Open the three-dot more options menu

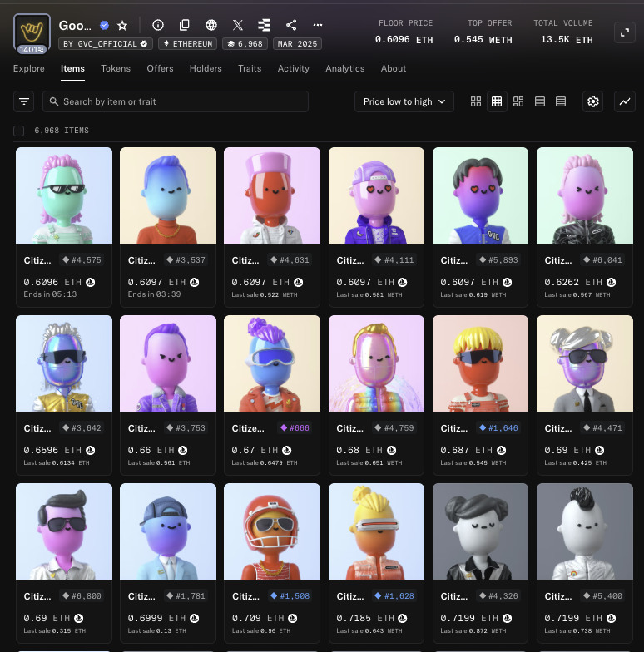[318, 25]
